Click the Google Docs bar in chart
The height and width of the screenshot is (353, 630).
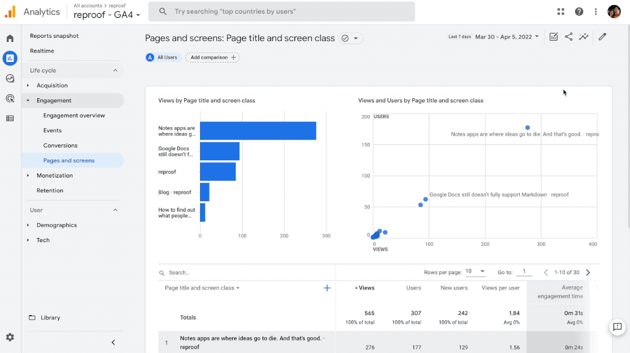coord(219,151)
